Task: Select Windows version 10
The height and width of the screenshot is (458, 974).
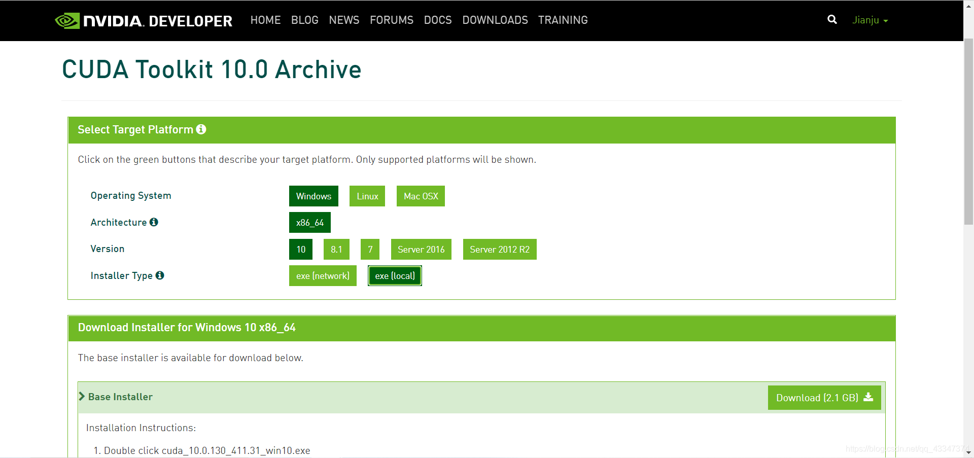Action: coord(301,250)
